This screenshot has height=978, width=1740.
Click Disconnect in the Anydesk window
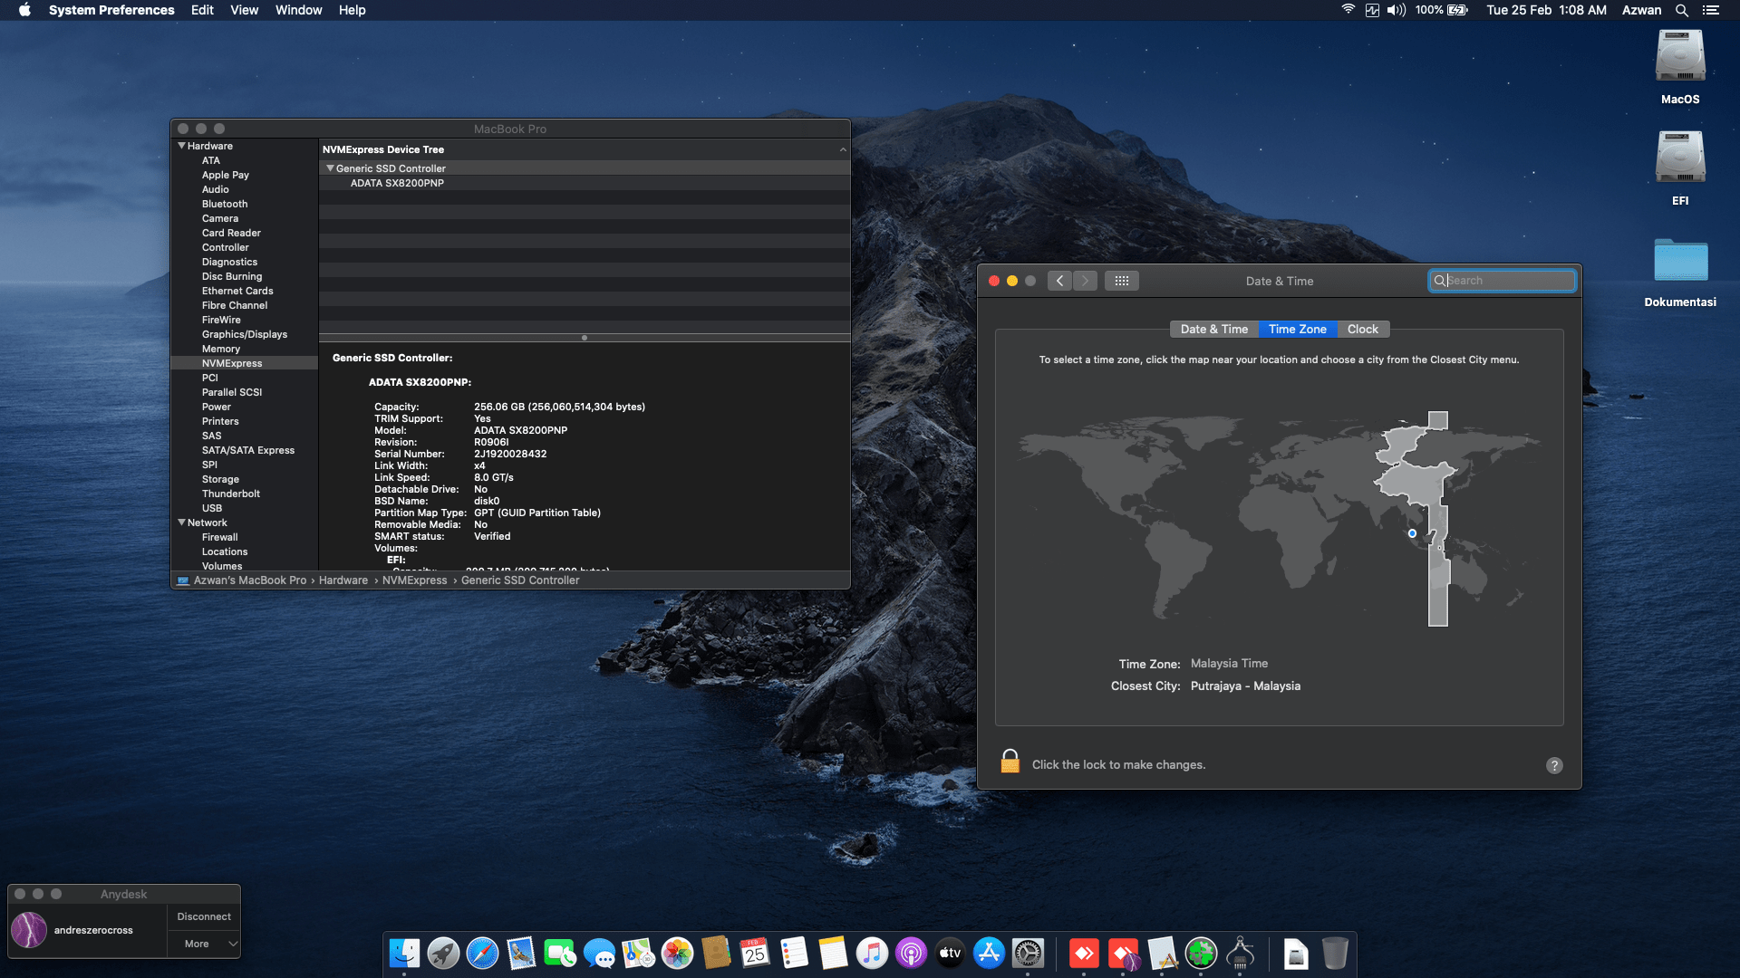[x=204, y=916]
